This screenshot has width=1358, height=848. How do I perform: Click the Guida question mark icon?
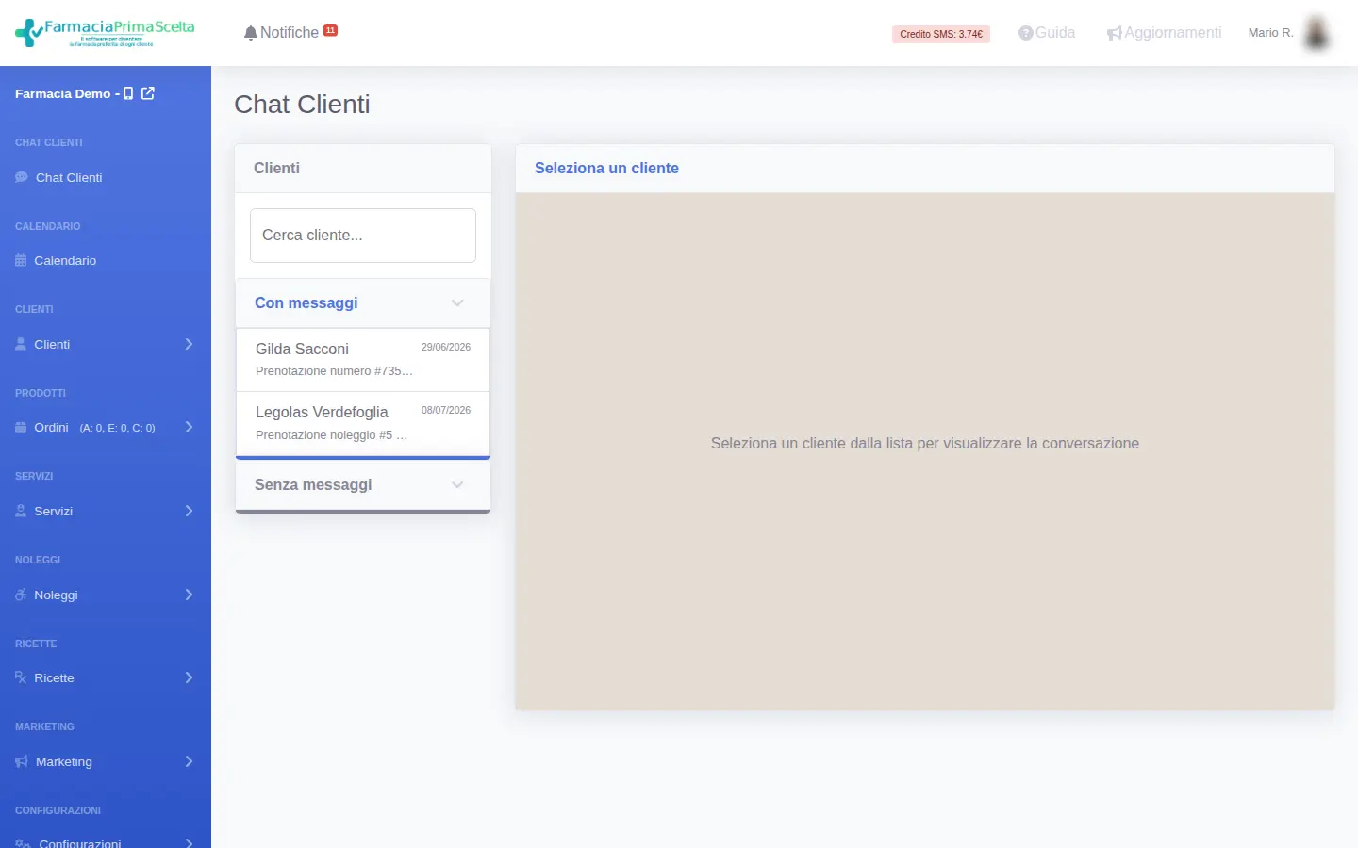1026,33
